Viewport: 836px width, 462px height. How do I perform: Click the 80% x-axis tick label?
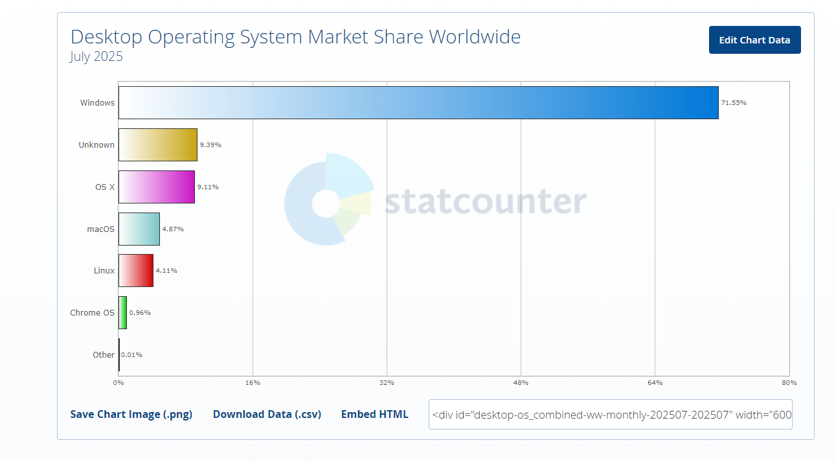pos(789,383)
